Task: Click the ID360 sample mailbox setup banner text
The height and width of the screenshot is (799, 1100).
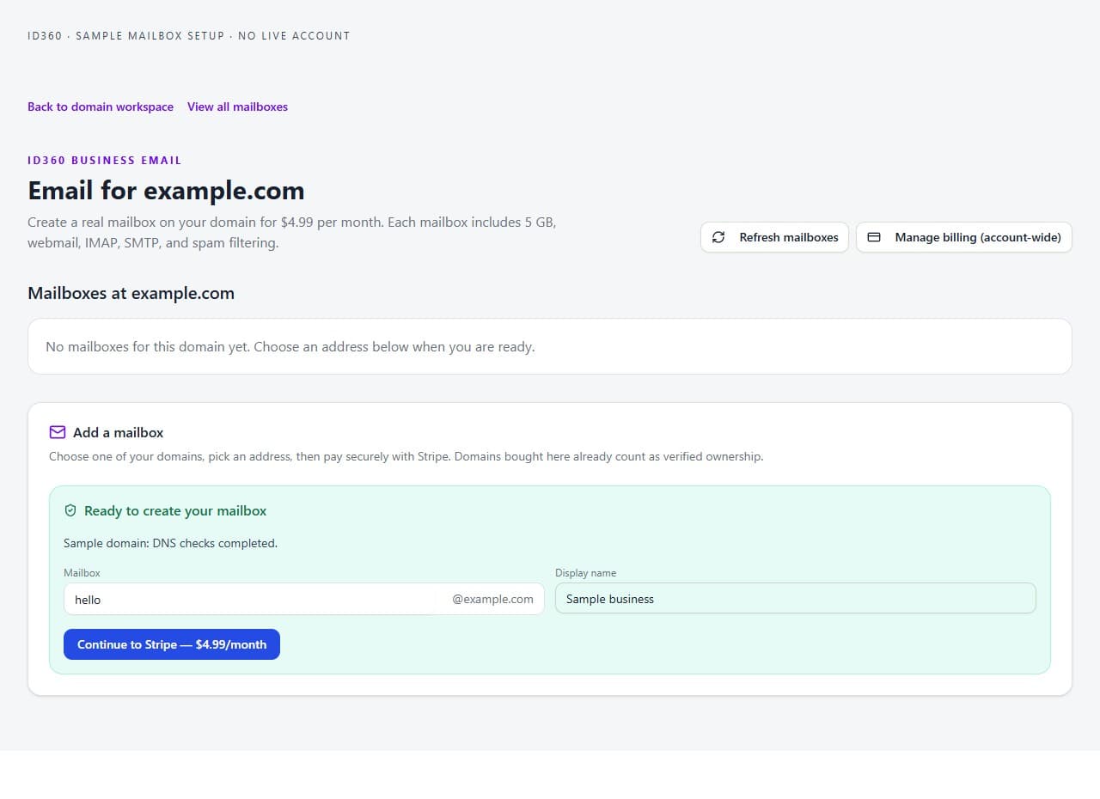Action: (189, 36)
